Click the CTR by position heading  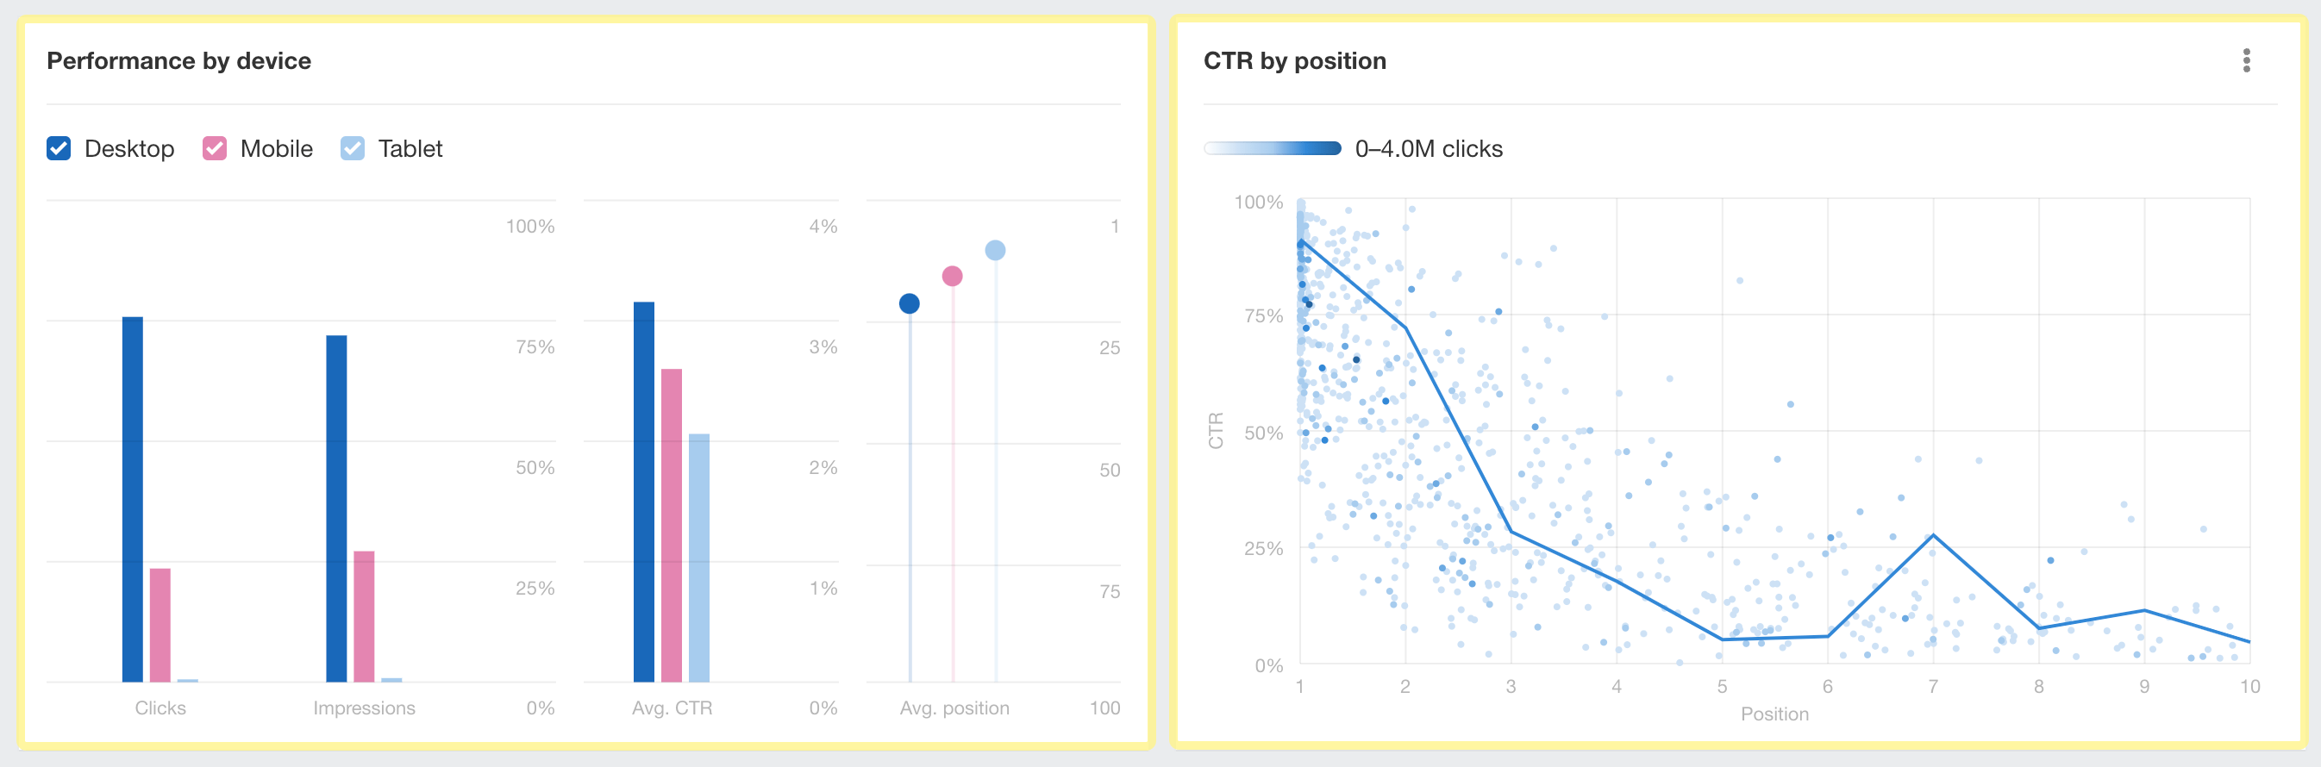point(1295,61)
